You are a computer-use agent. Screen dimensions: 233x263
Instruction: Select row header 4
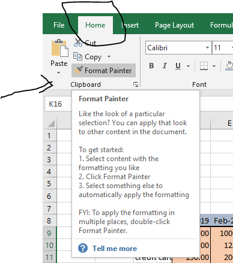click(49, 171)
